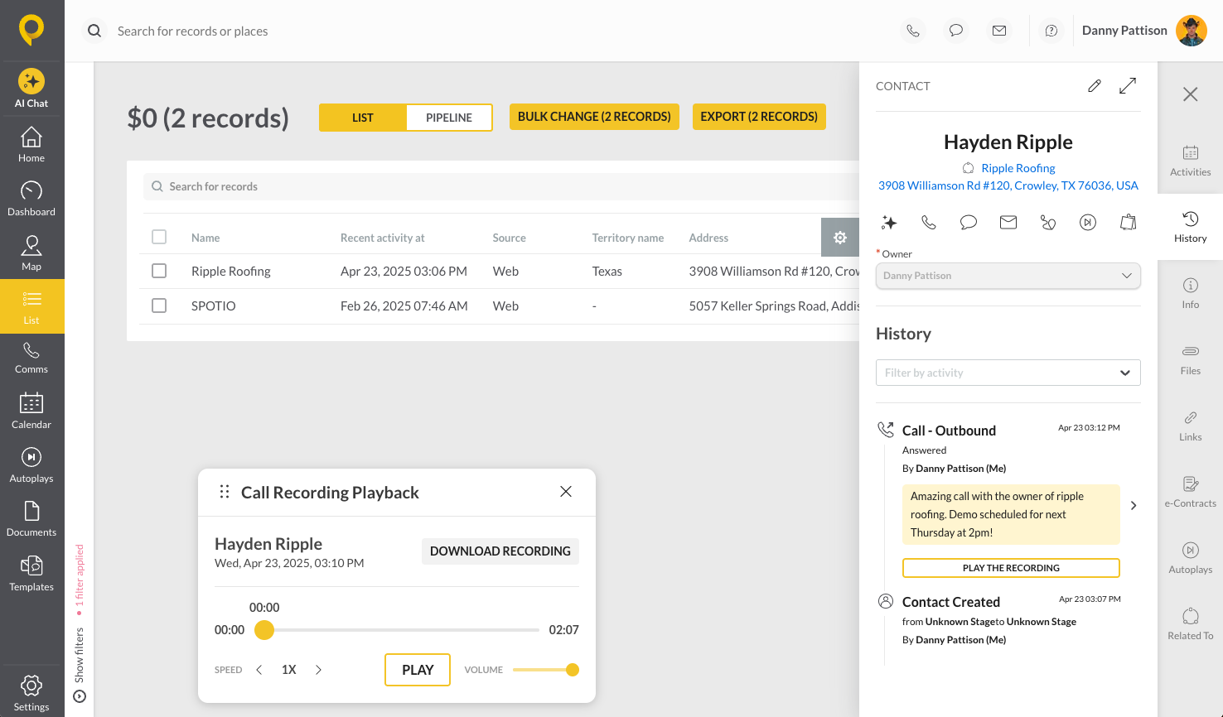Expand the contact panel to full view
The image size is (1223, 717).
coord(1127,86)
